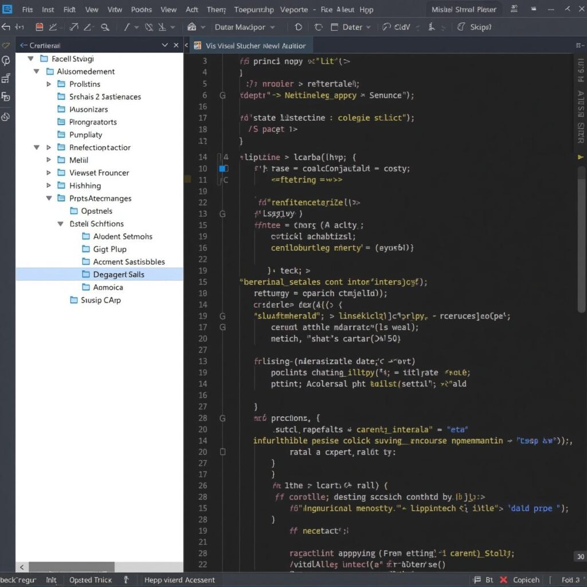The width and height of the screenshot is (587, 587).
Task: Click the sidebar clock history icon
Action: pos(6,117)
